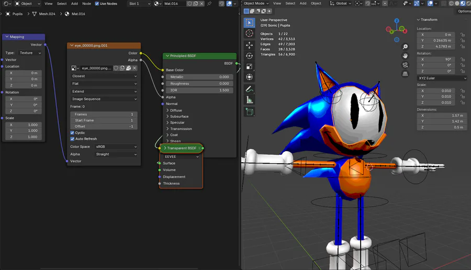
Task: Toggle lock on Location X
Action: 463,35
